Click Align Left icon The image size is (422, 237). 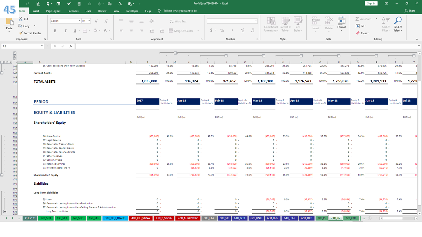coord(121,31)
